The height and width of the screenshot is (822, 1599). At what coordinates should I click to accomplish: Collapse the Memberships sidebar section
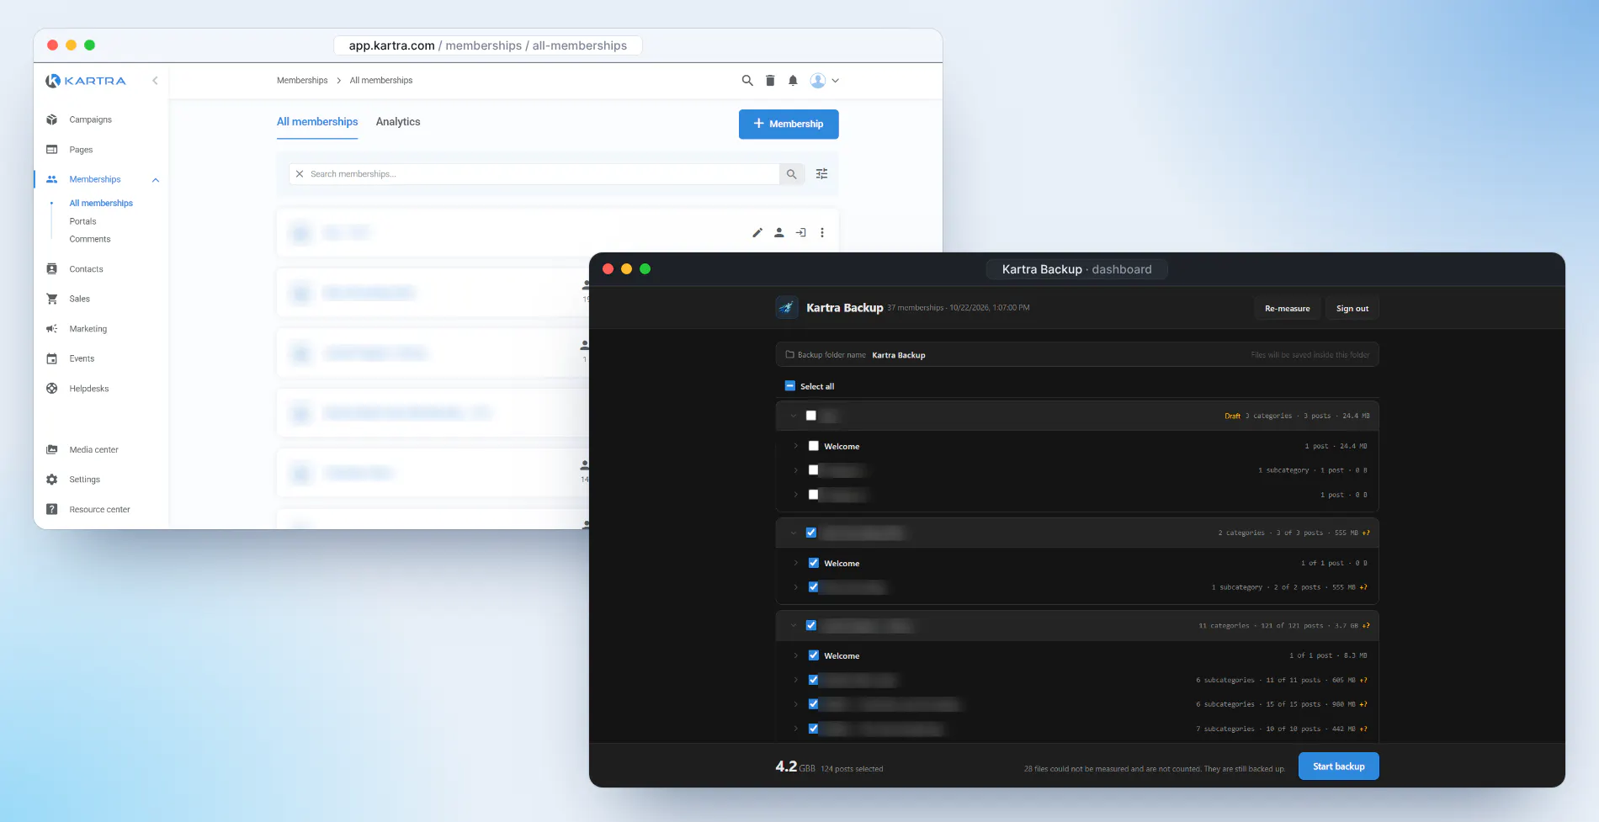(156, 180)
